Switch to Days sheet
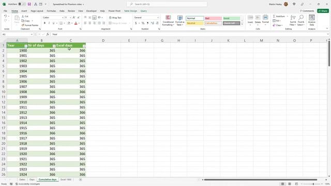This screenshot has width=331, height=186. [x=32, y=180]
